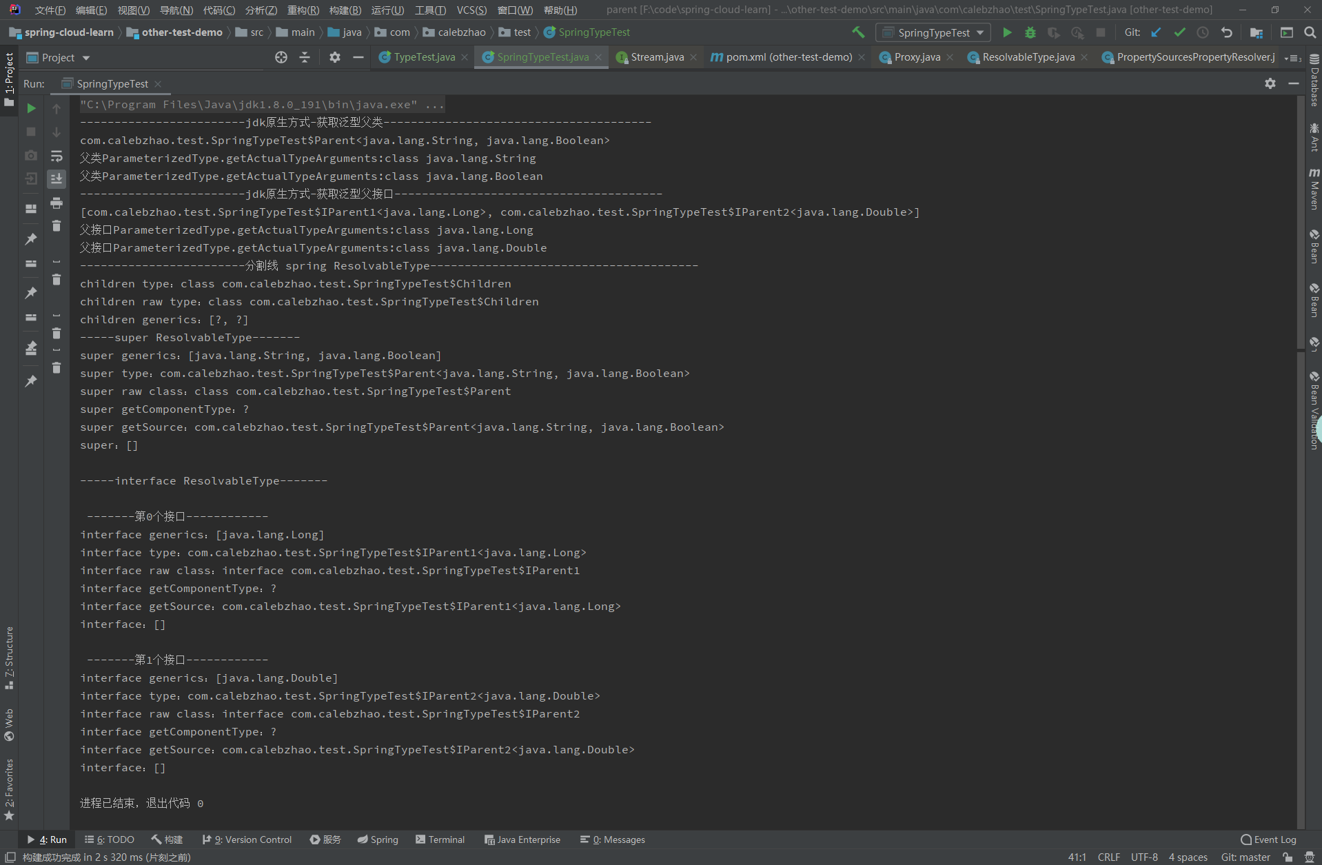Hide the Project panel with the minus icon
Viewport: 1322px width, 865px height.
pyautogui.click(x=358, y=58)
